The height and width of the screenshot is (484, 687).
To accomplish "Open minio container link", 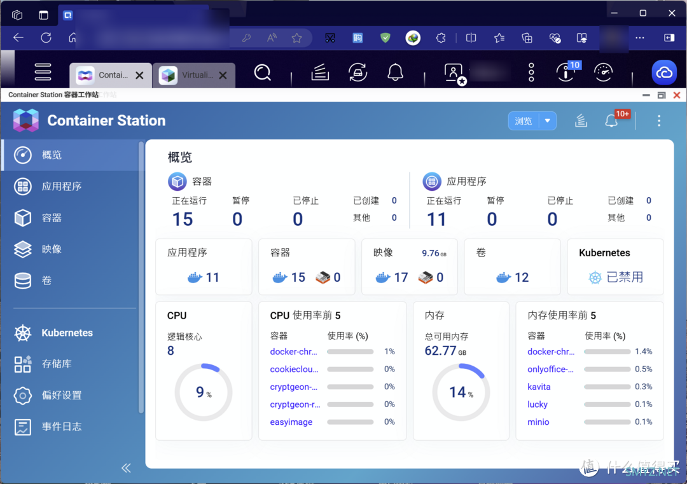I will (x=539, y=422).
